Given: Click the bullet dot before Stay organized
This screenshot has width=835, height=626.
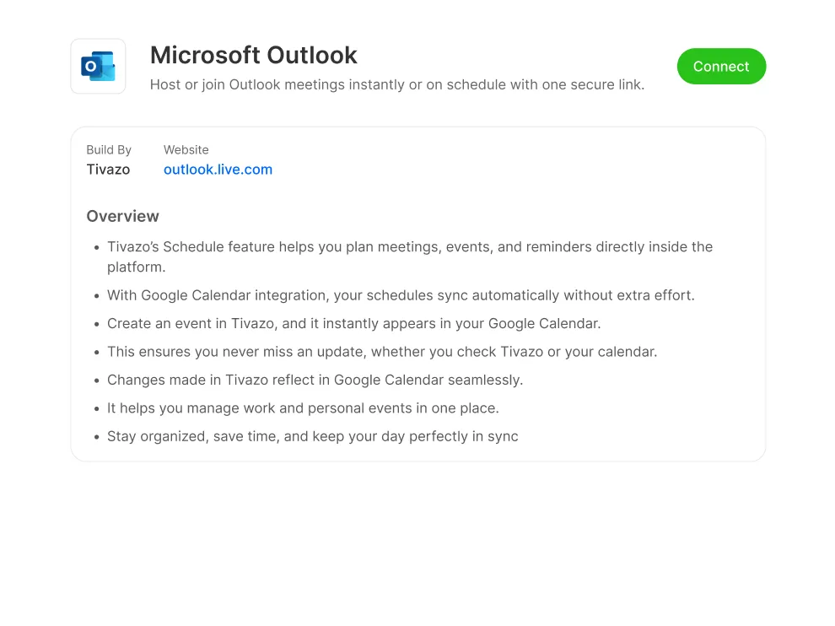Looking at the screenshot, I should [95, 437].
